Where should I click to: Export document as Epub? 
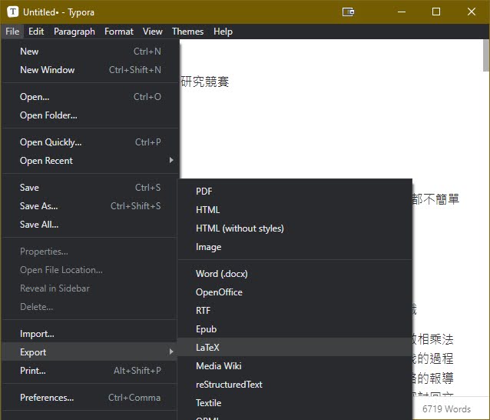(x=295, y=329)
